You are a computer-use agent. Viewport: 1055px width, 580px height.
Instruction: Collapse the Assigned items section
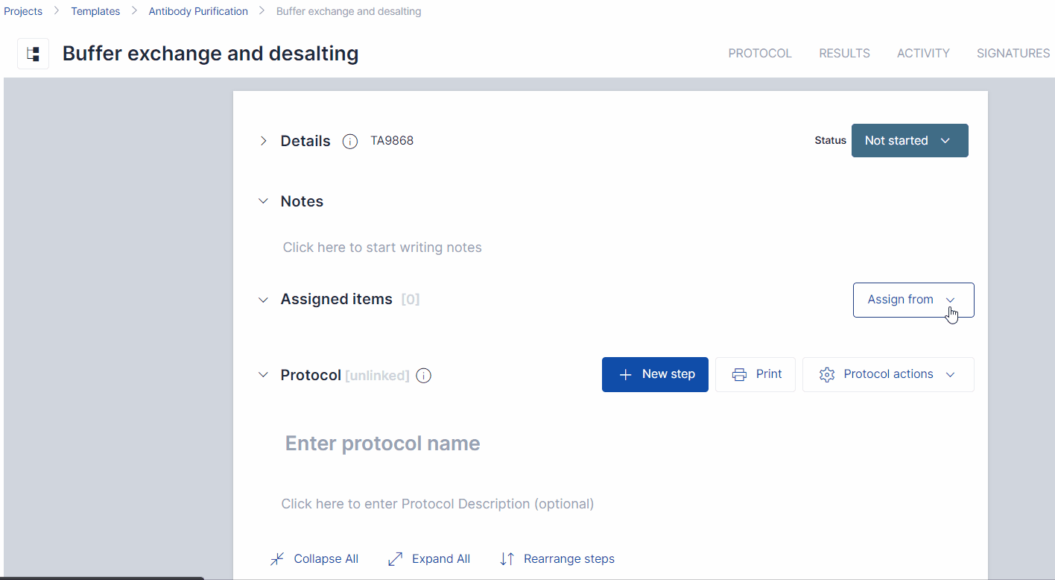[263, 300]
